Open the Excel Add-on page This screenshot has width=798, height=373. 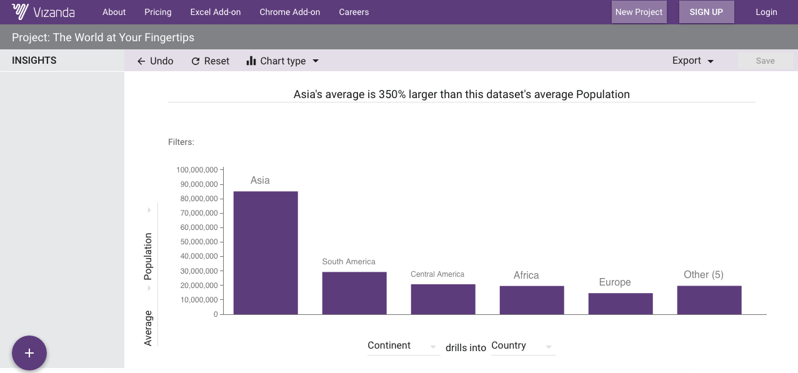point(216,12)
